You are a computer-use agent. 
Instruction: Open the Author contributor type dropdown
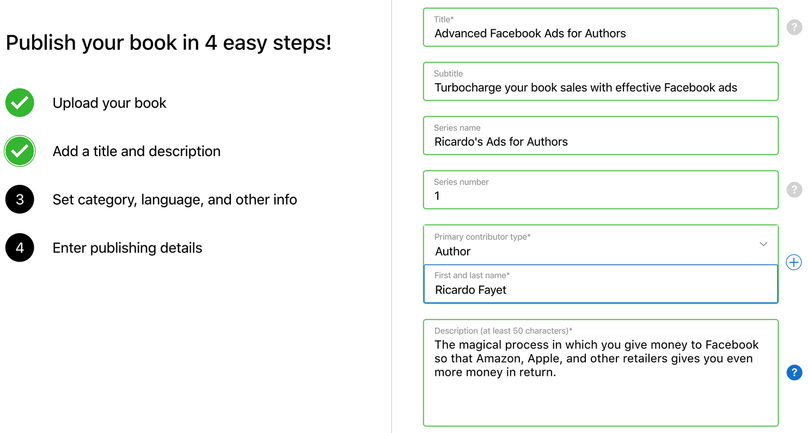point(601,245)
